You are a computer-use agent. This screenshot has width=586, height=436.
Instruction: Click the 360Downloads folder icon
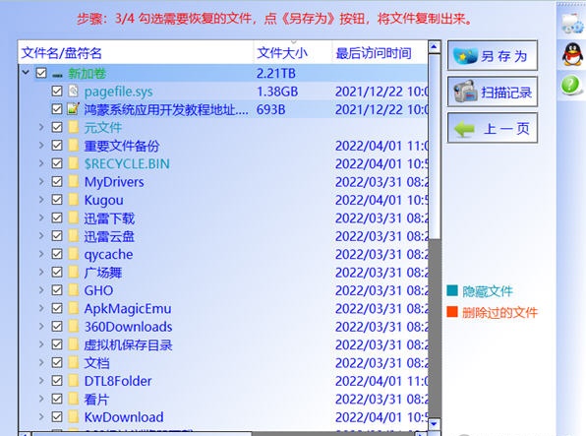coord(73,327)
